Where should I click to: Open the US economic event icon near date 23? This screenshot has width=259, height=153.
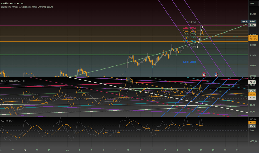point(204,75)
